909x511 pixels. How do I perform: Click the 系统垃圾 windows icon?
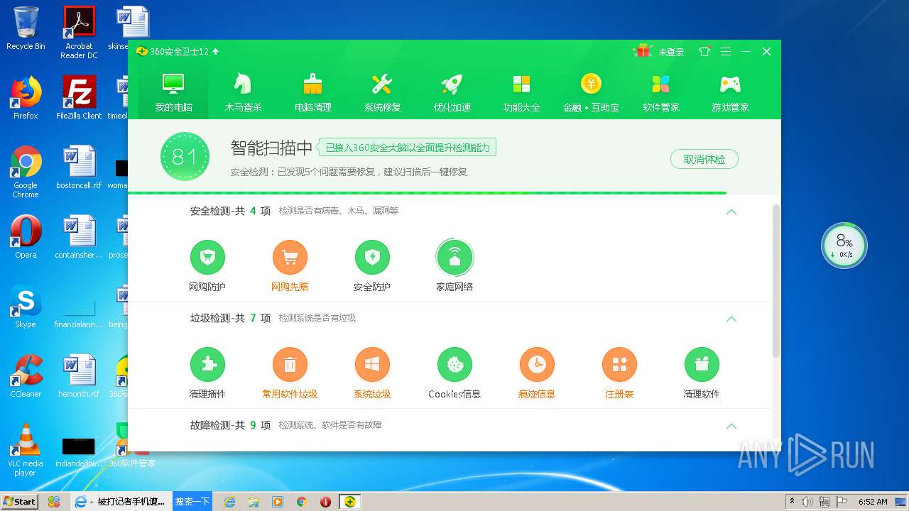[x=372, y=364]
